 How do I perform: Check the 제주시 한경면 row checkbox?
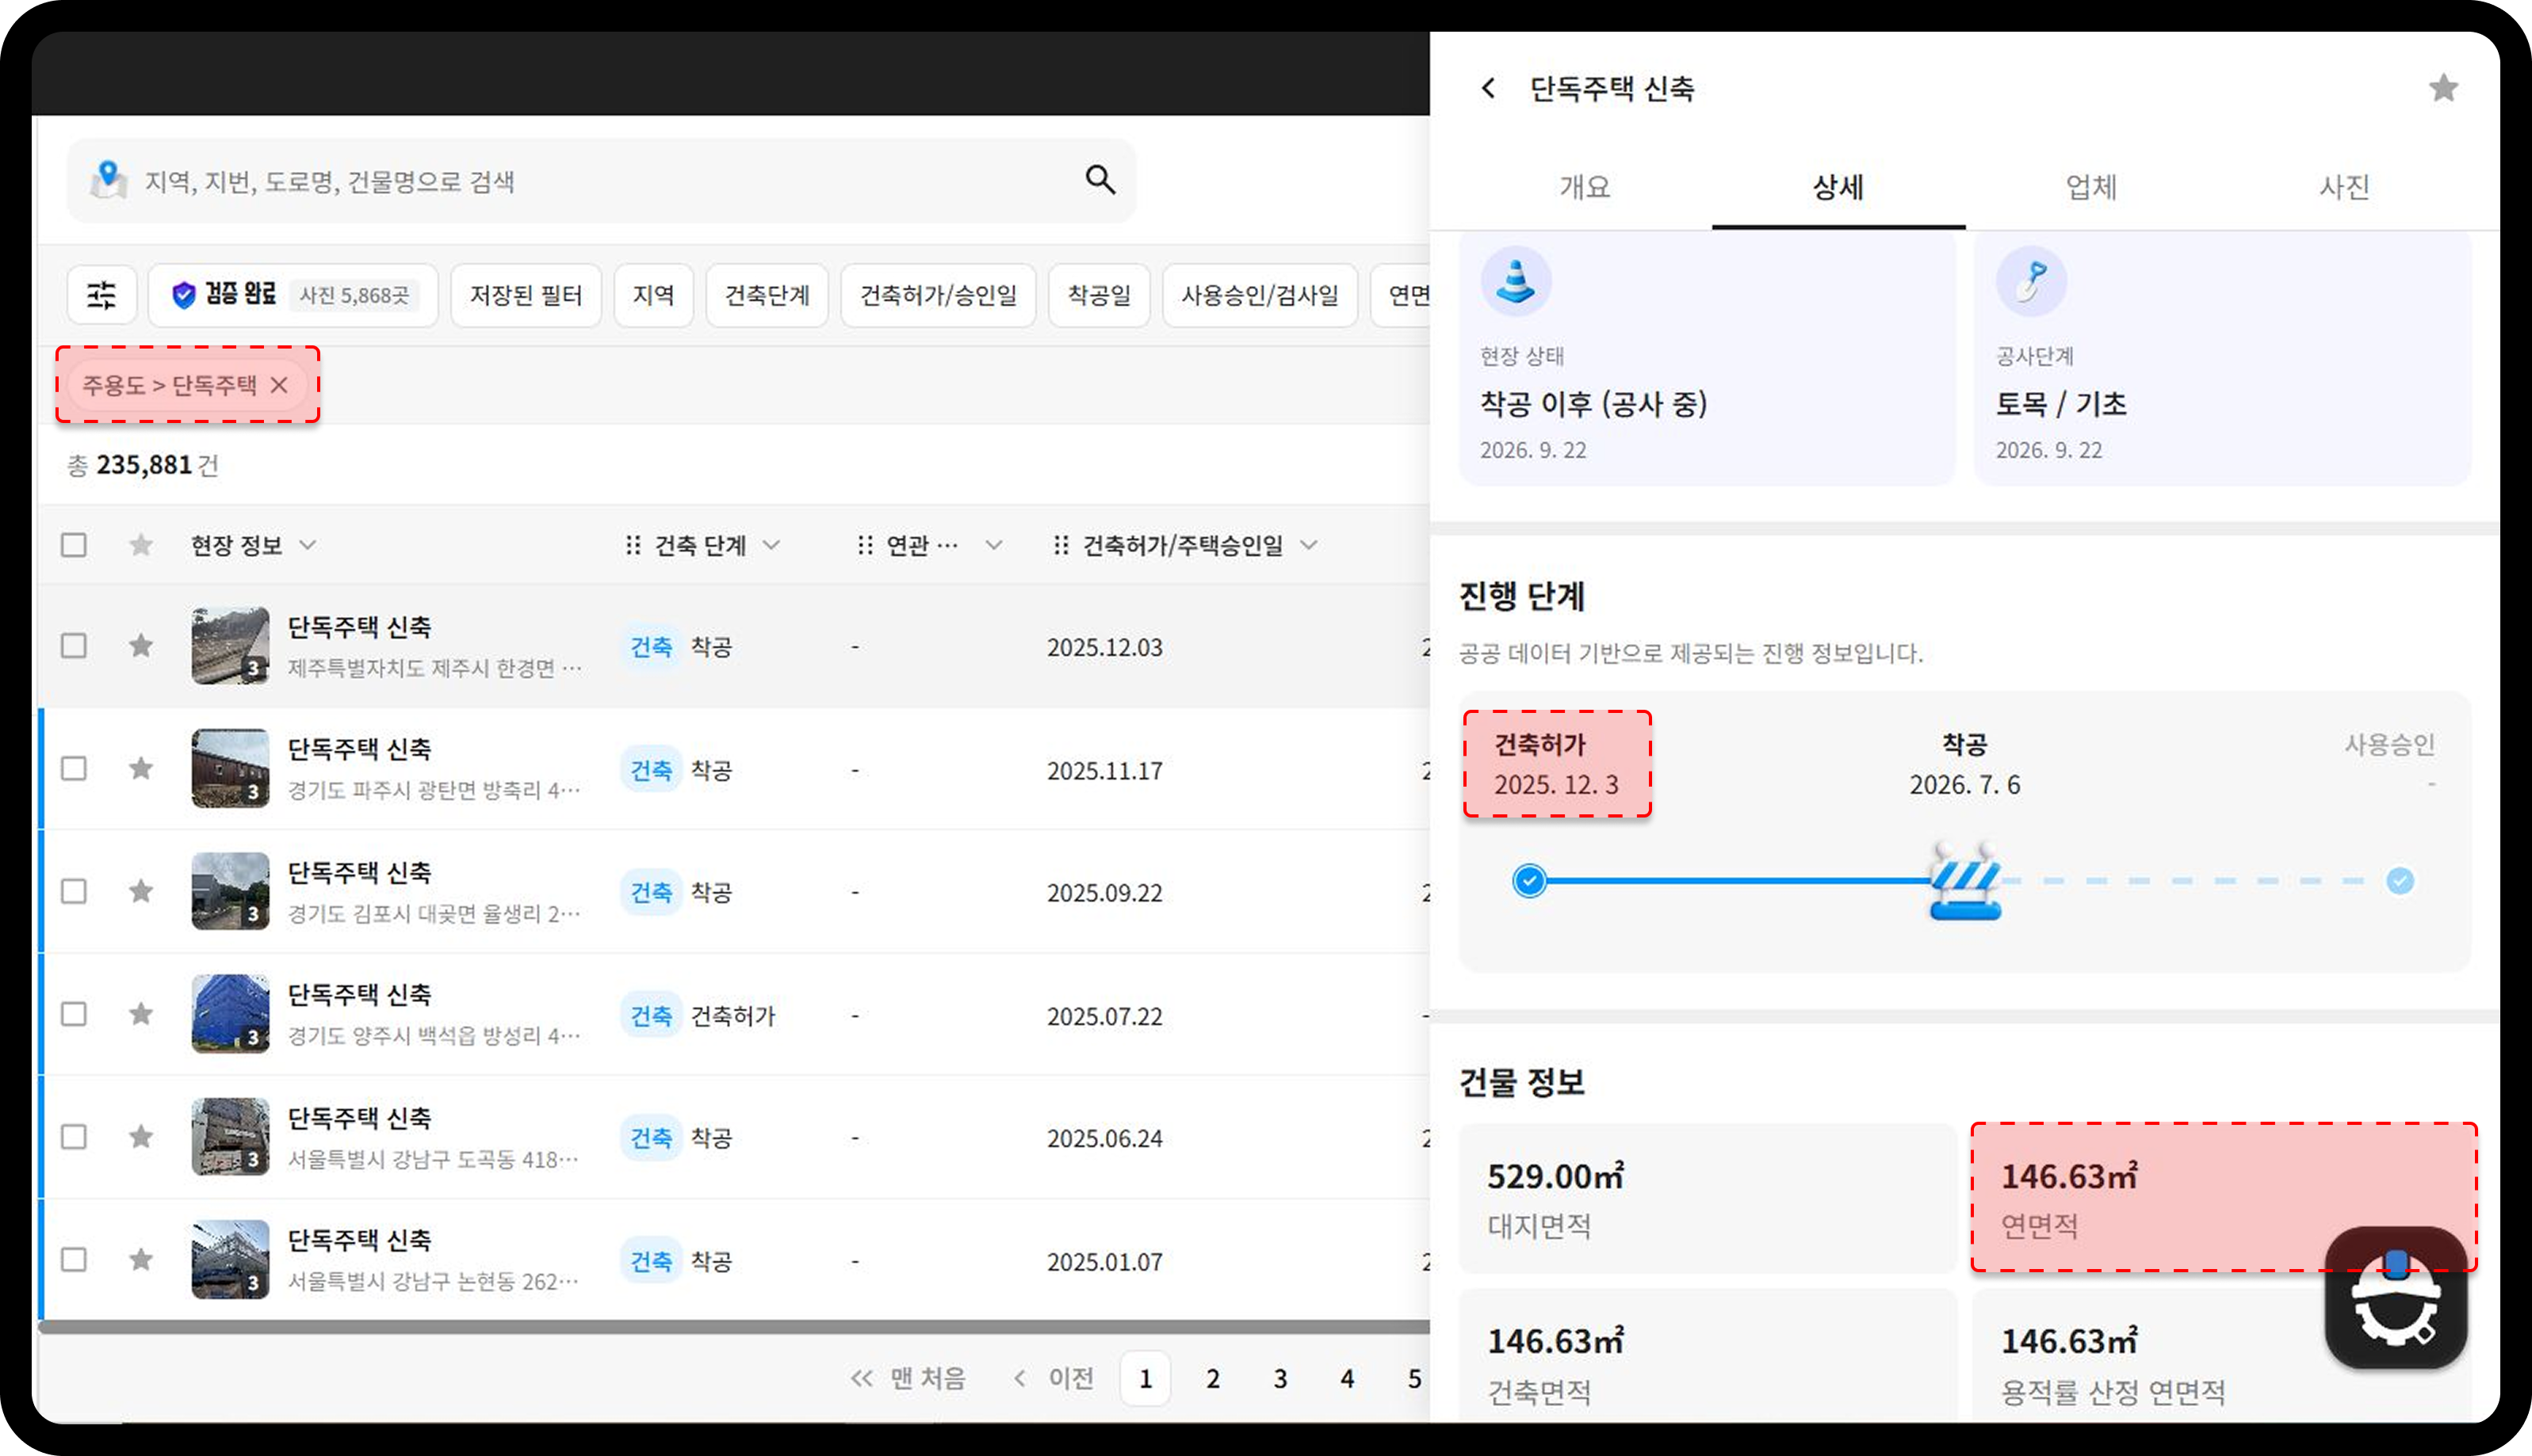click(74, 646)
